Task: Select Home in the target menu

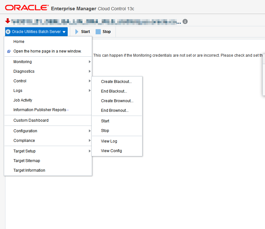Action: point(48,42)
